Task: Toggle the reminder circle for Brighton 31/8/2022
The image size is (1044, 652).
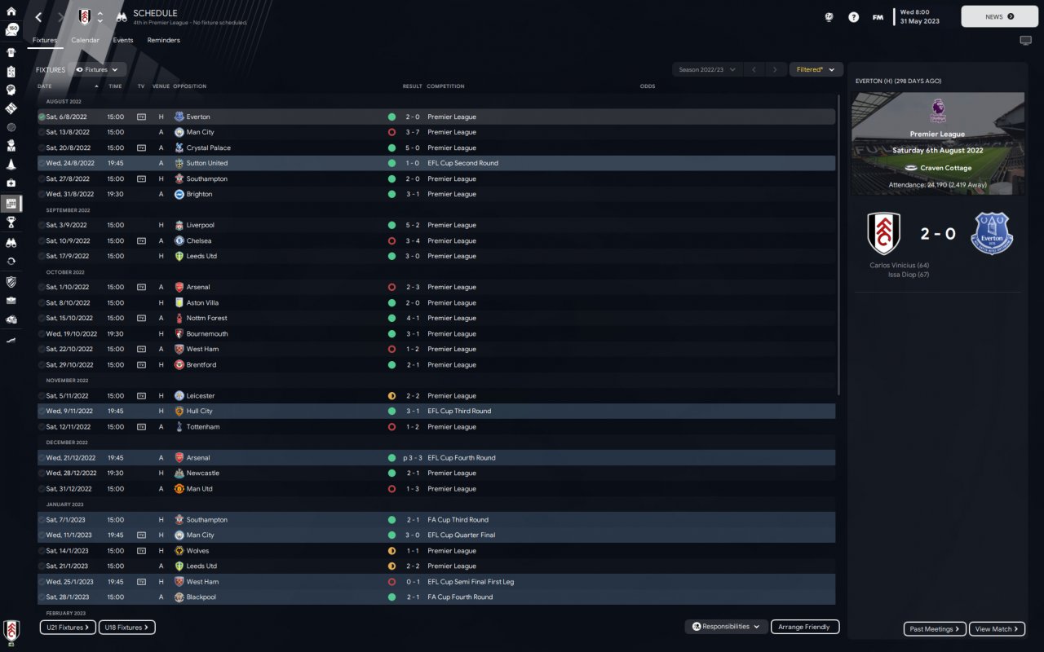Action: [42, 194]
